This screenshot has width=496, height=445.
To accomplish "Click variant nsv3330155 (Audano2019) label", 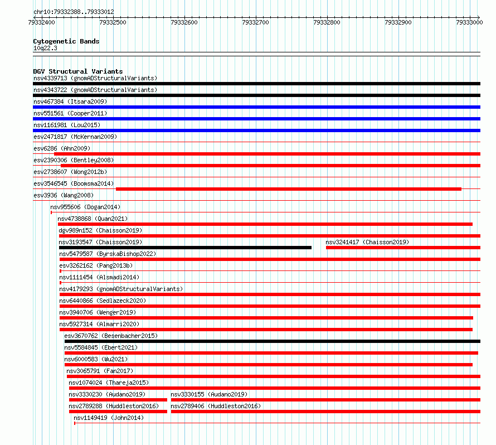I will [209, 394].
